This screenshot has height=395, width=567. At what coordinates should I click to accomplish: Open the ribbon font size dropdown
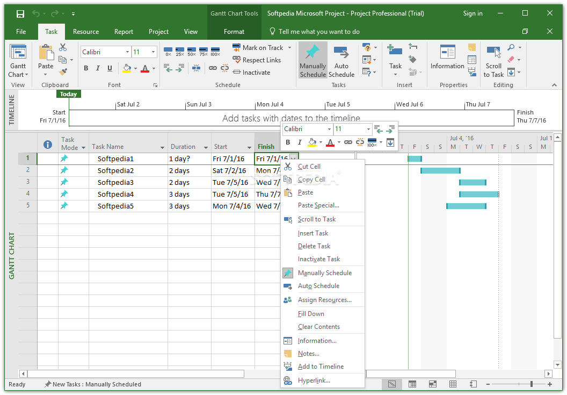click(154, 52)
